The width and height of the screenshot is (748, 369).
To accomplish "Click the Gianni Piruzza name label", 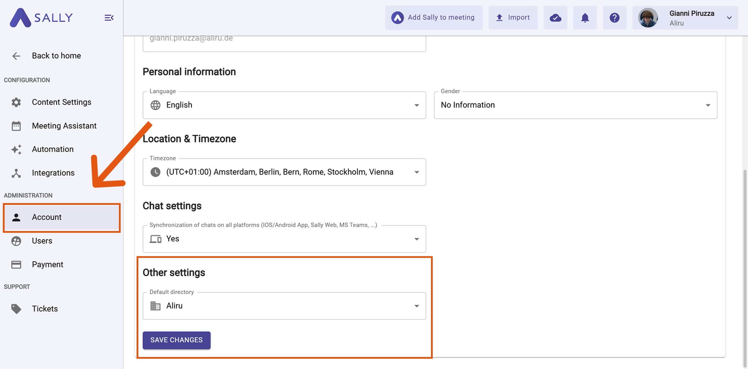I will point(692,13).
